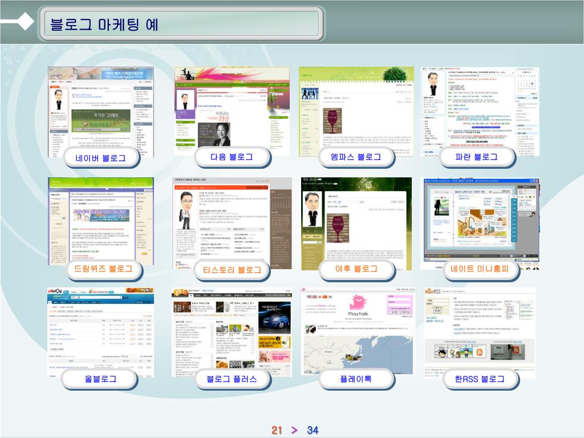This screenshot has width=584, height=438.
Task: Open the 한RSS 블로그 screenshot thumbnail
Action: coord(480,332)
